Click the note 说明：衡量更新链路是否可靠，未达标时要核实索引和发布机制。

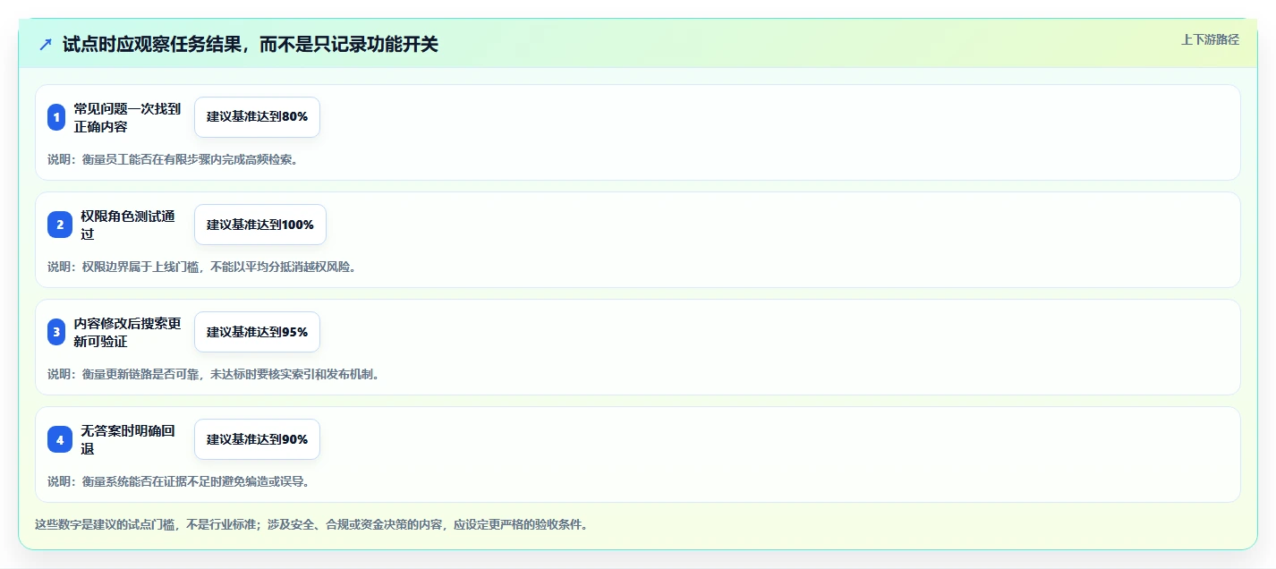click(214, 374)
